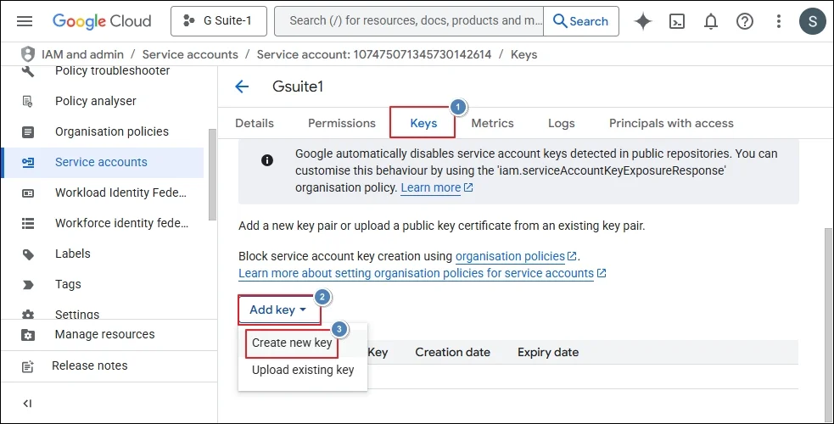The width and height of the screenshot is (834, 424).
Task: Open Settings in sidebar
Action: [77, 314]
